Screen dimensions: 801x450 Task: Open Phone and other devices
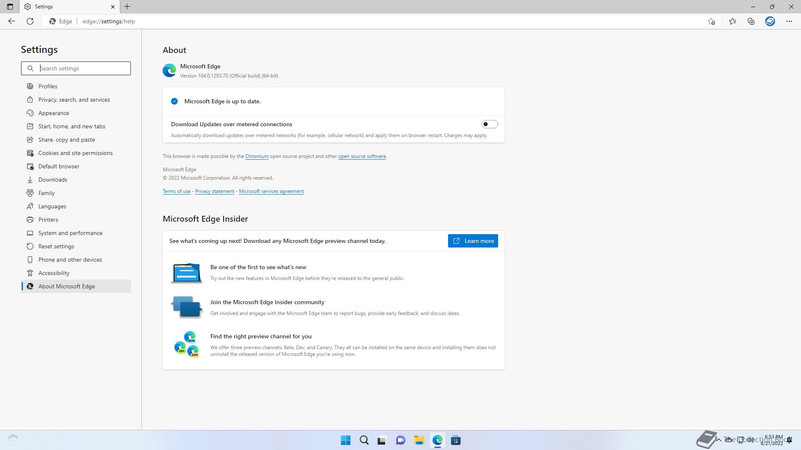pos(76,260)
